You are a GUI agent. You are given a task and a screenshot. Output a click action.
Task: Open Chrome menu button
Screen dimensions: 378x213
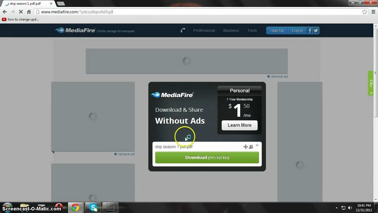(374, 12)
